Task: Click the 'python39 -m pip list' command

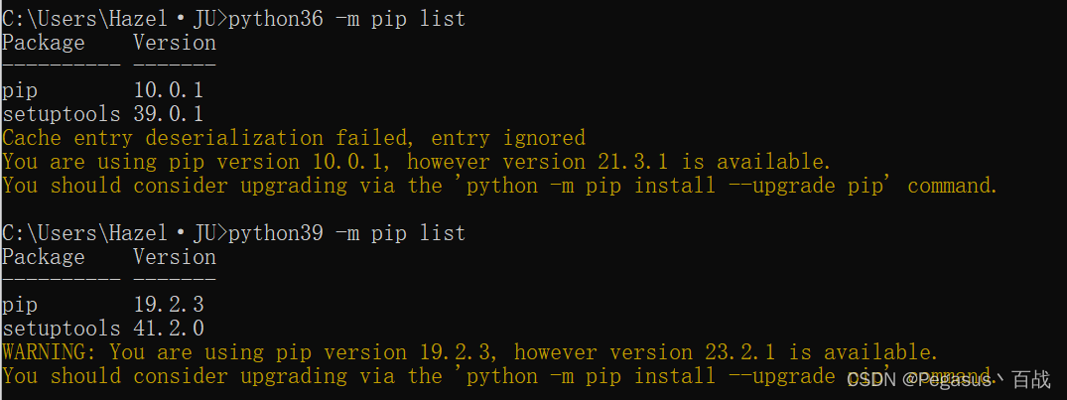Action: [346, 233]
